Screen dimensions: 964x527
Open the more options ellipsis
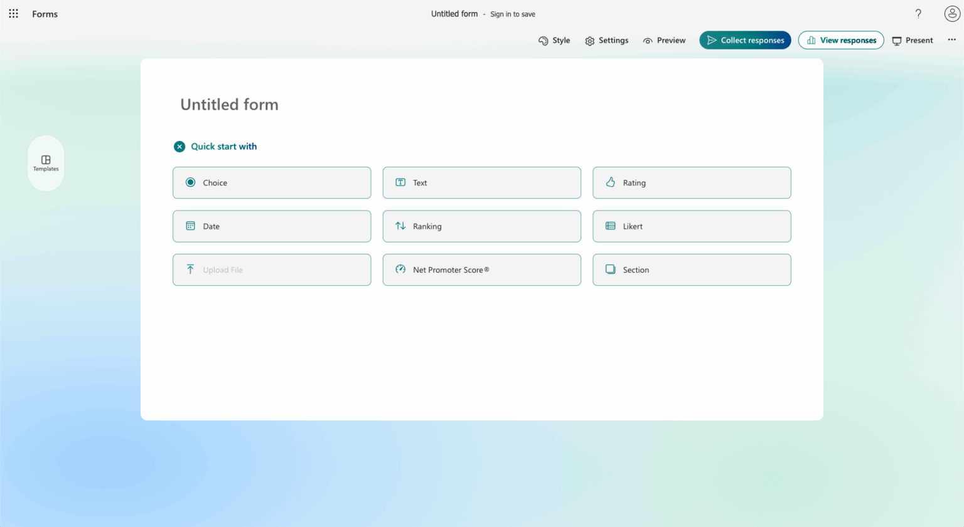(x=951, y=39)
